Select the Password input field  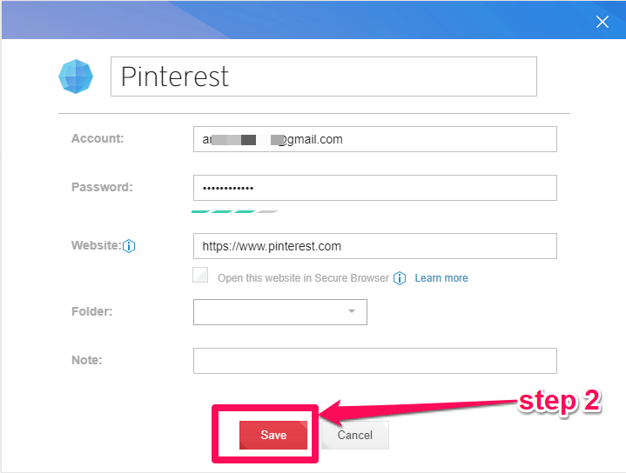[375, 188]
